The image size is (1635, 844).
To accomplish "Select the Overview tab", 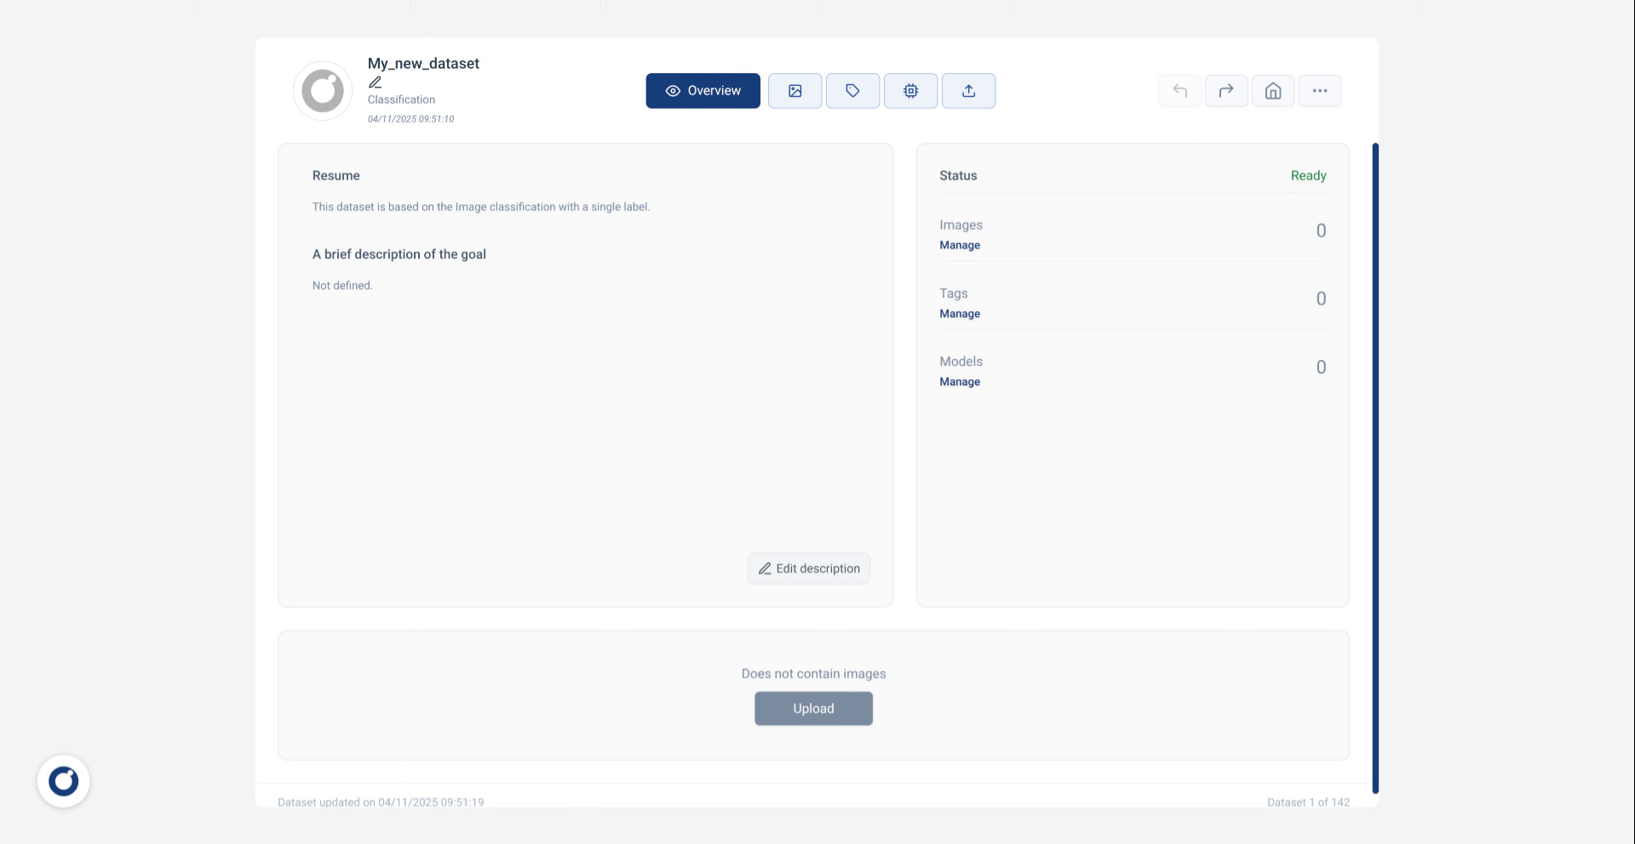I will (703, 91).
